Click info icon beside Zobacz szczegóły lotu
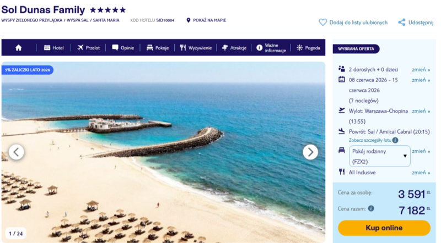 tap(395, 140)
